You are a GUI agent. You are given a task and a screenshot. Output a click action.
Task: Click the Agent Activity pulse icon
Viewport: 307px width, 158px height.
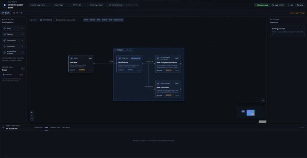pyautogui.click(x=3, y=127)
